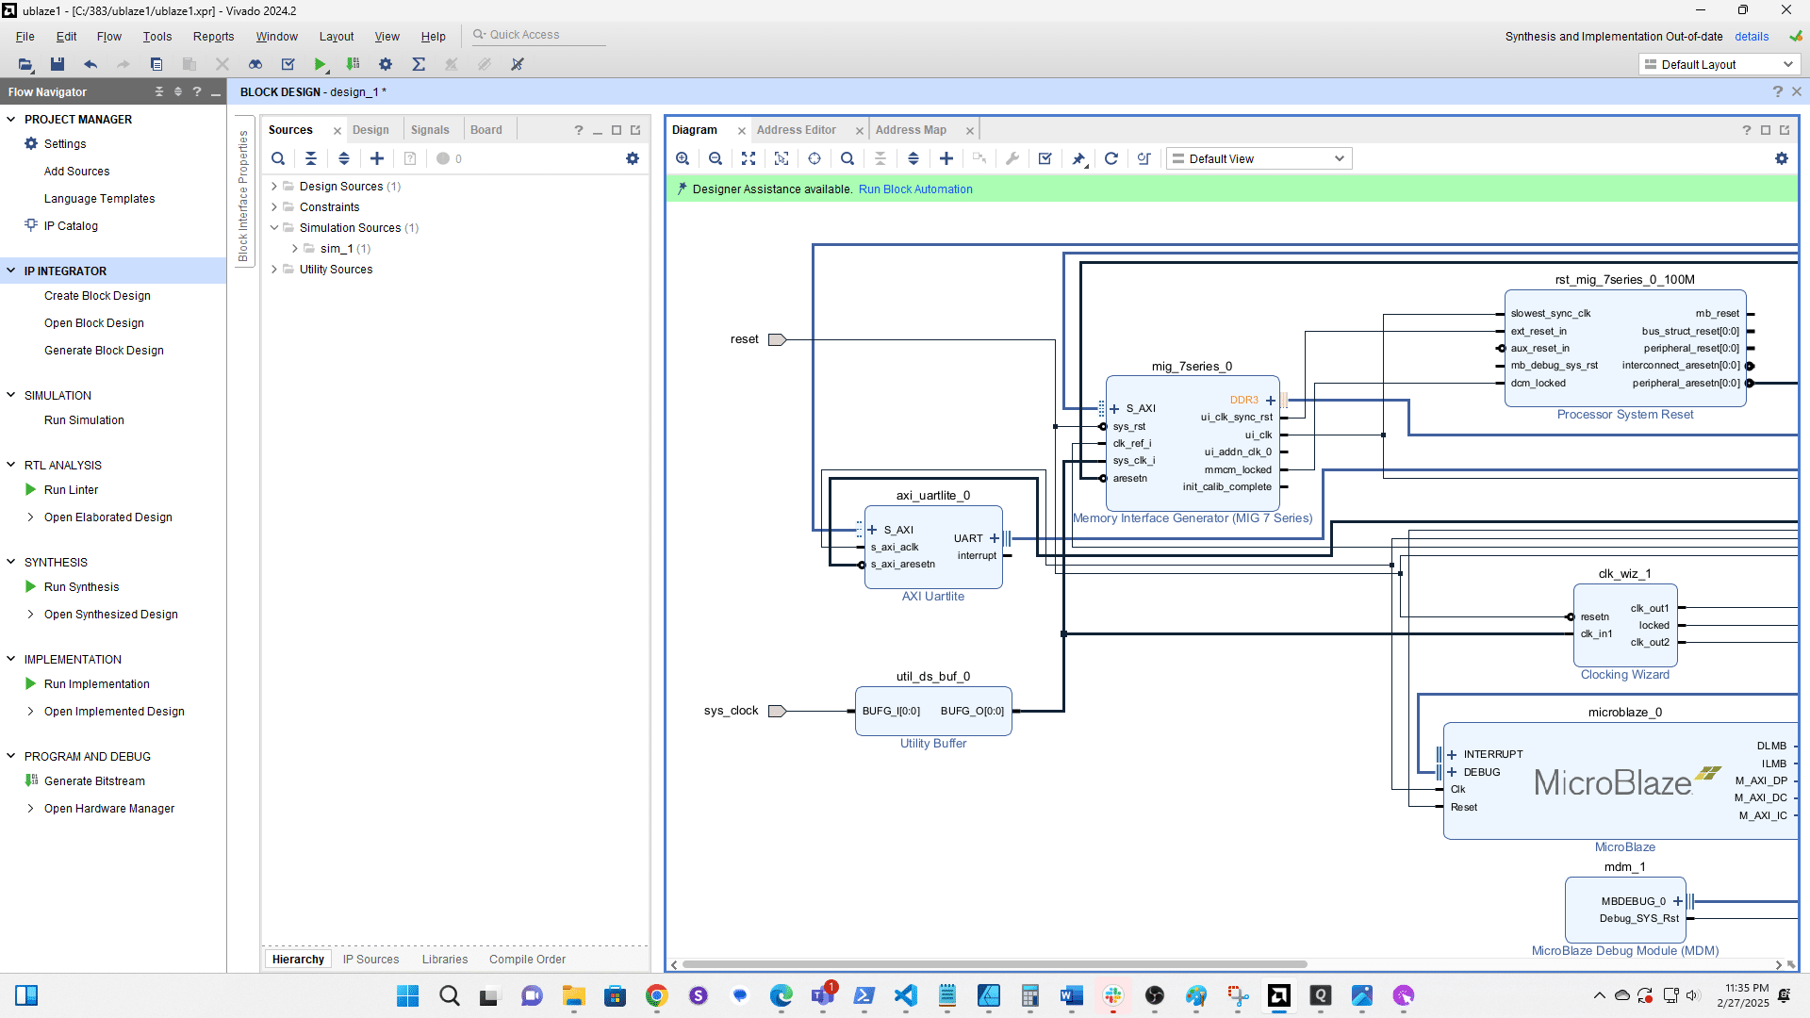Image resolution: width=1810 pixels, height=1018 pixels.
Task: Click Generate Block Design in Flow Navigator
Action: (x=104, y=351)
